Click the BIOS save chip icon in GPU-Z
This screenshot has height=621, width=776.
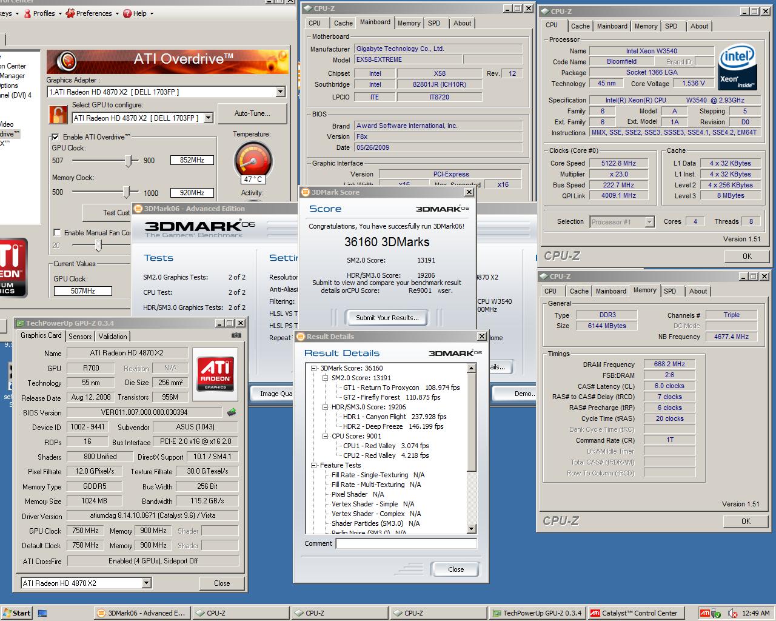[232, 412]
